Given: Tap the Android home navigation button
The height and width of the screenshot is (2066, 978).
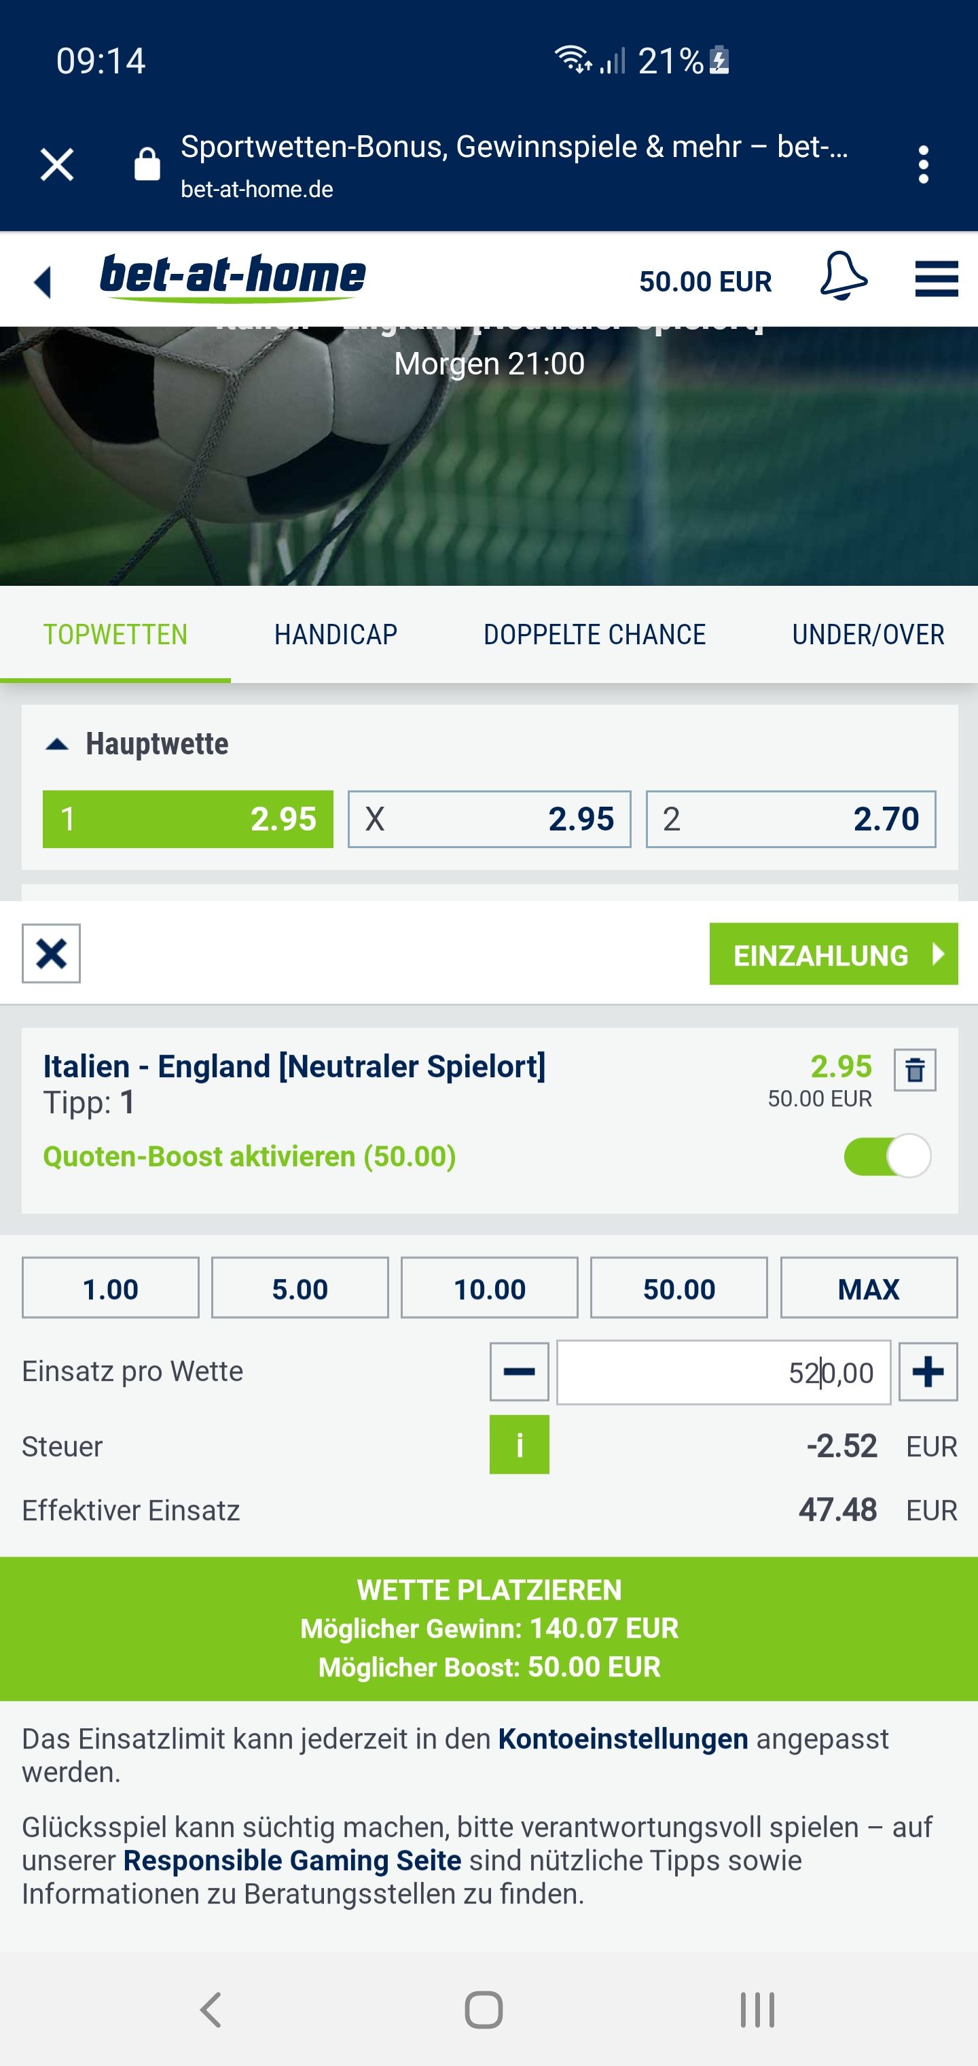Looking at the screenshot, I should (x=484, y=2011).
